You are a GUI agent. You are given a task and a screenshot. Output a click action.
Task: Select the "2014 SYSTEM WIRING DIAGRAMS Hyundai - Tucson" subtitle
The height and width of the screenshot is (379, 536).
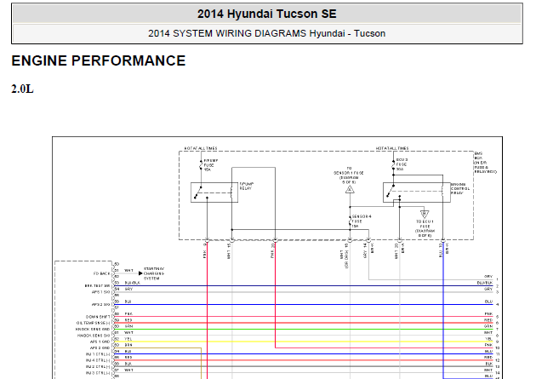266,33
